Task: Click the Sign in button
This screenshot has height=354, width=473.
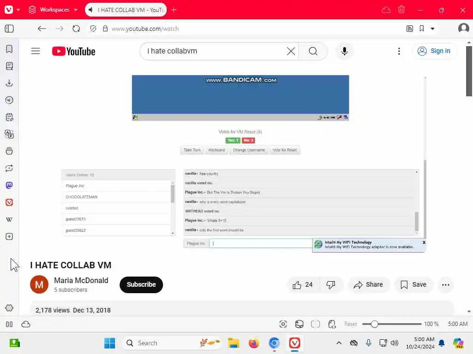Action: pyautogui.click(x=434, y=51)
